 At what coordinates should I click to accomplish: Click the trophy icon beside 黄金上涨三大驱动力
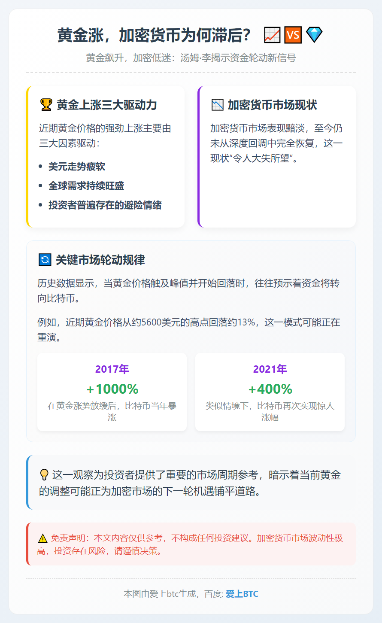(45, 105)
